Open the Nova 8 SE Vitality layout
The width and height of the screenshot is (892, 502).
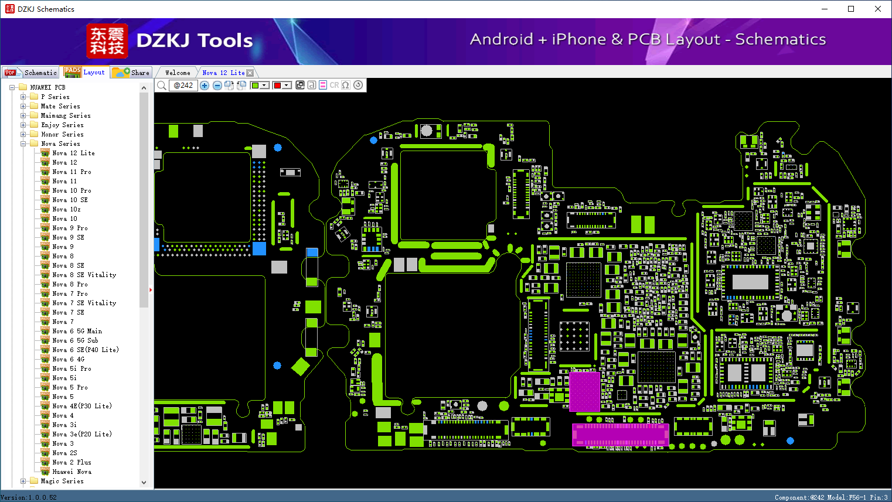tap(84, 275)
